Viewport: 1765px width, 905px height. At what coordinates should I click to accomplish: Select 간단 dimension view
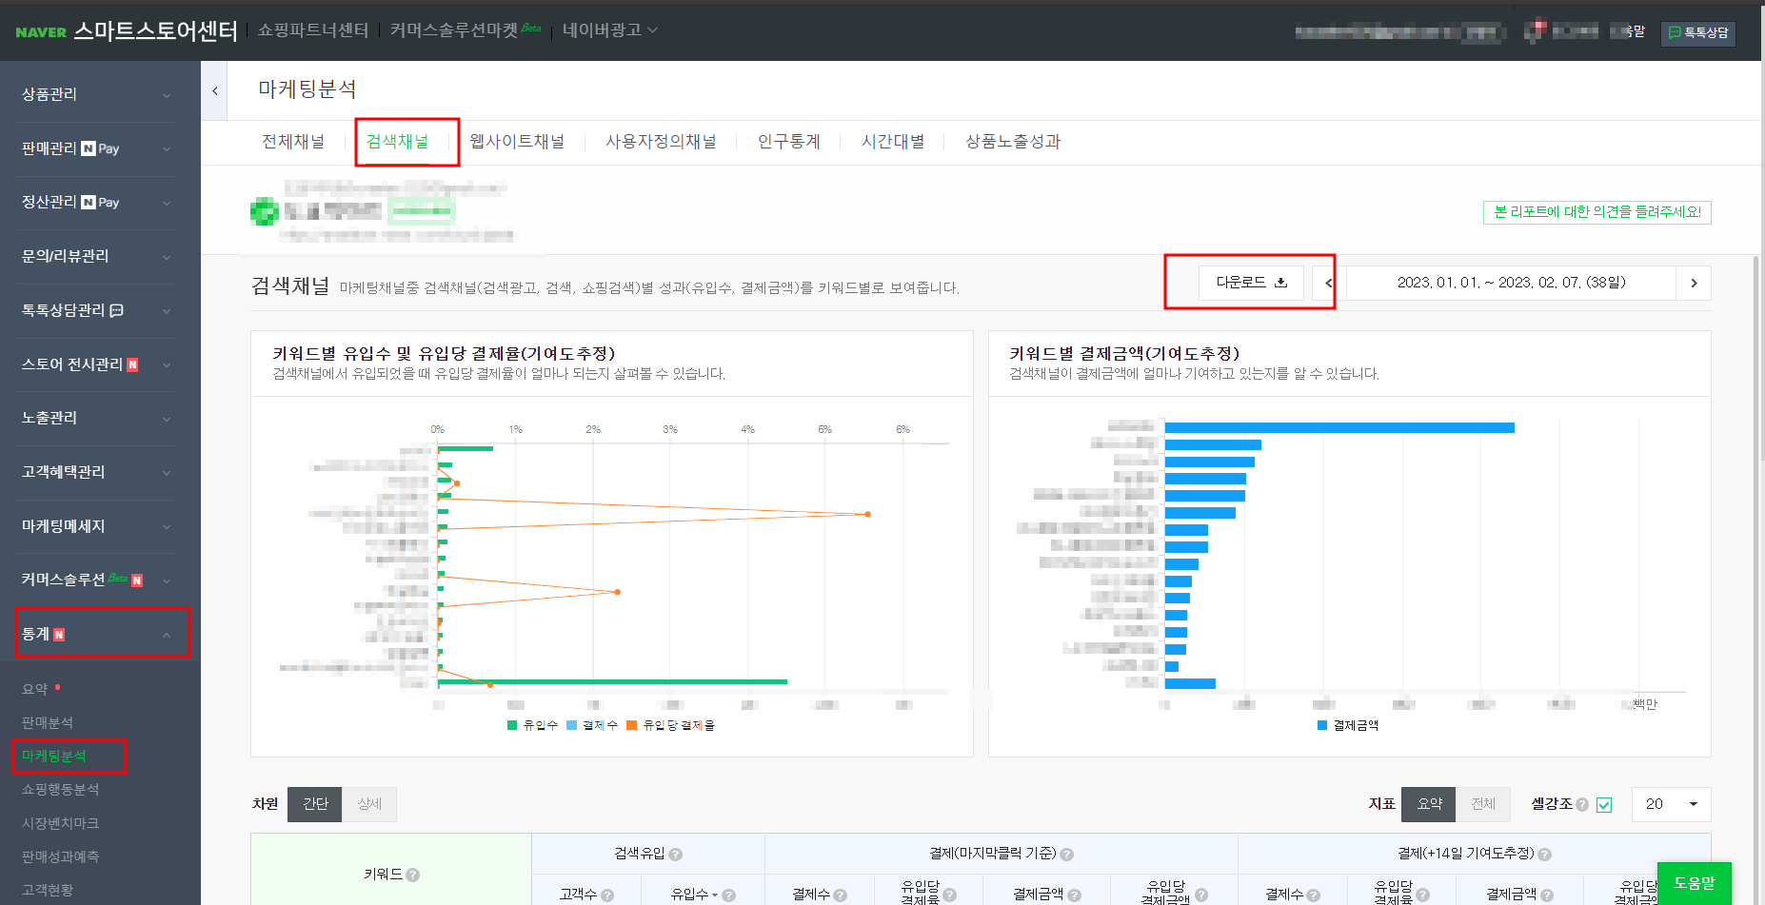coord(315,804)
